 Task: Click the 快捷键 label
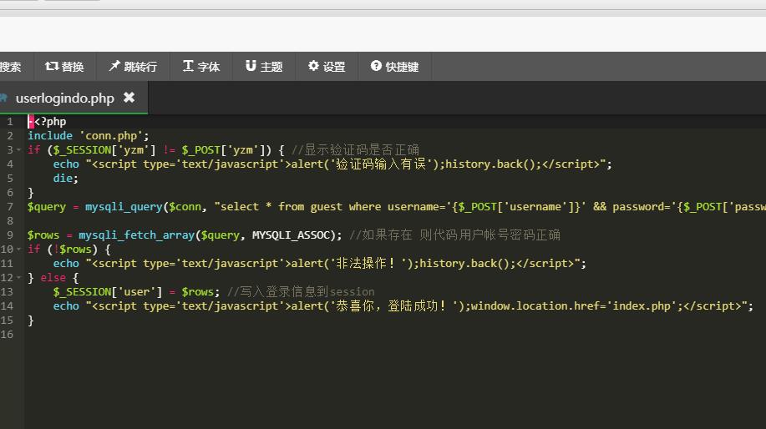[x=402, y=67]
